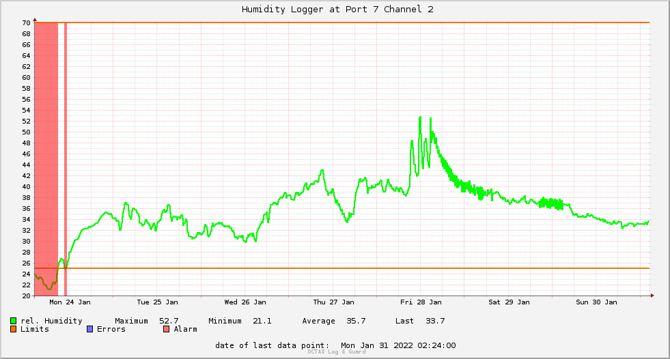Viewport: 670px width, 359px height.
Task: Click the Last value 33.7
Action: pos(435,321)
